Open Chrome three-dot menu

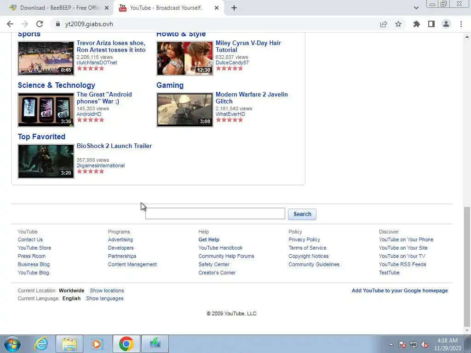tap(461, 24)
